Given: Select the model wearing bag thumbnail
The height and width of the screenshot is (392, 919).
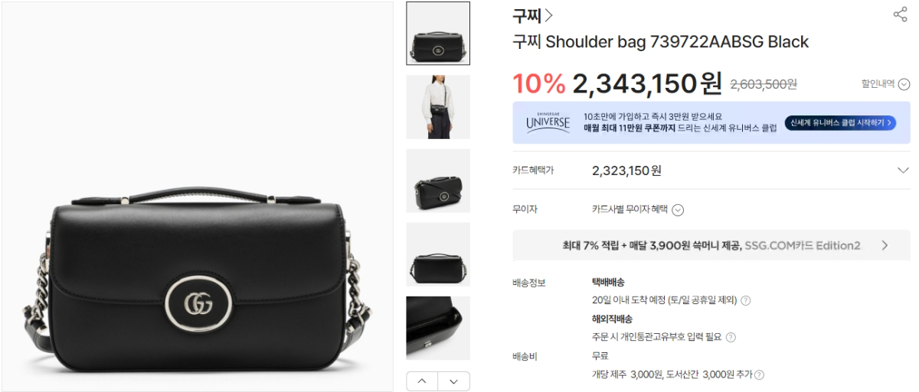Looking at the screenshot, I should click(x=438, y=107).
